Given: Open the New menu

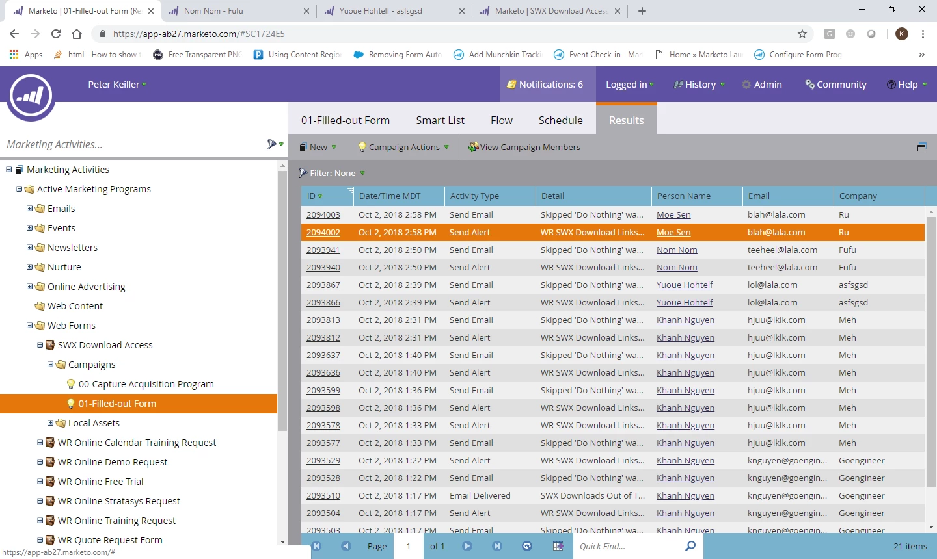Looking at the screenshot, I should 318,148.
